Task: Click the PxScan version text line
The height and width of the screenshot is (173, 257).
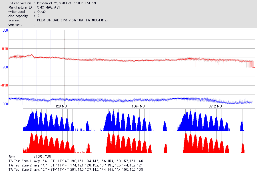Action: point(52,3)
